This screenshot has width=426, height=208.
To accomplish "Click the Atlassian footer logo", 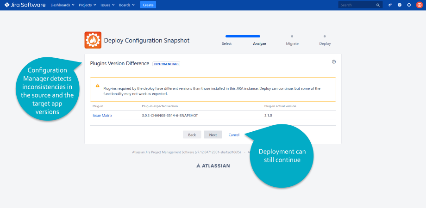I will 213,165.
